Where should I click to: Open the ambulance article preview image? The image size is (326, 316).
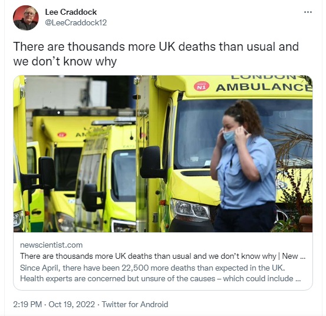point(163,154)
